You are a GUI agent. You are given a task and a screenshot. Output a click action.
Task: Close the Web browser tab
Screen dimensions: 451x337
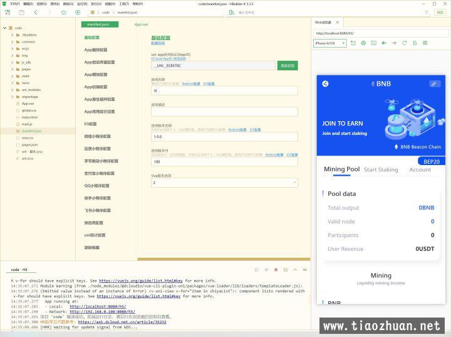coord(338,22)
